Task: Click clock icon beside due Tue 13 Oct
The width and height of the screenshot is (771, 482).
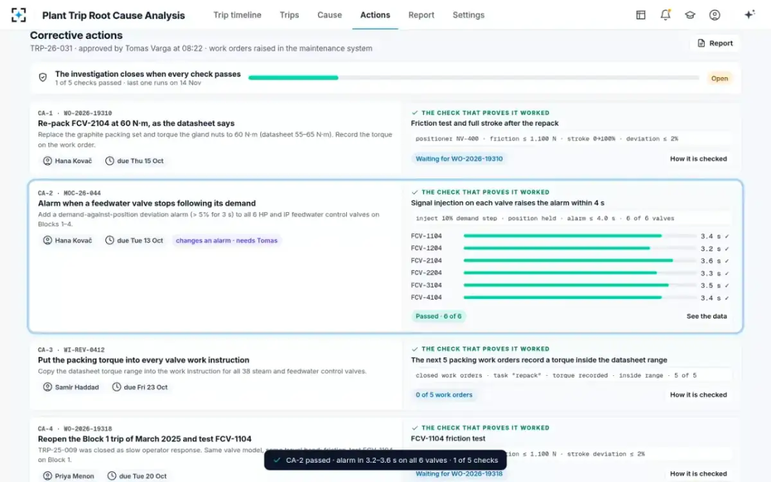Action: tap(110, 240)
